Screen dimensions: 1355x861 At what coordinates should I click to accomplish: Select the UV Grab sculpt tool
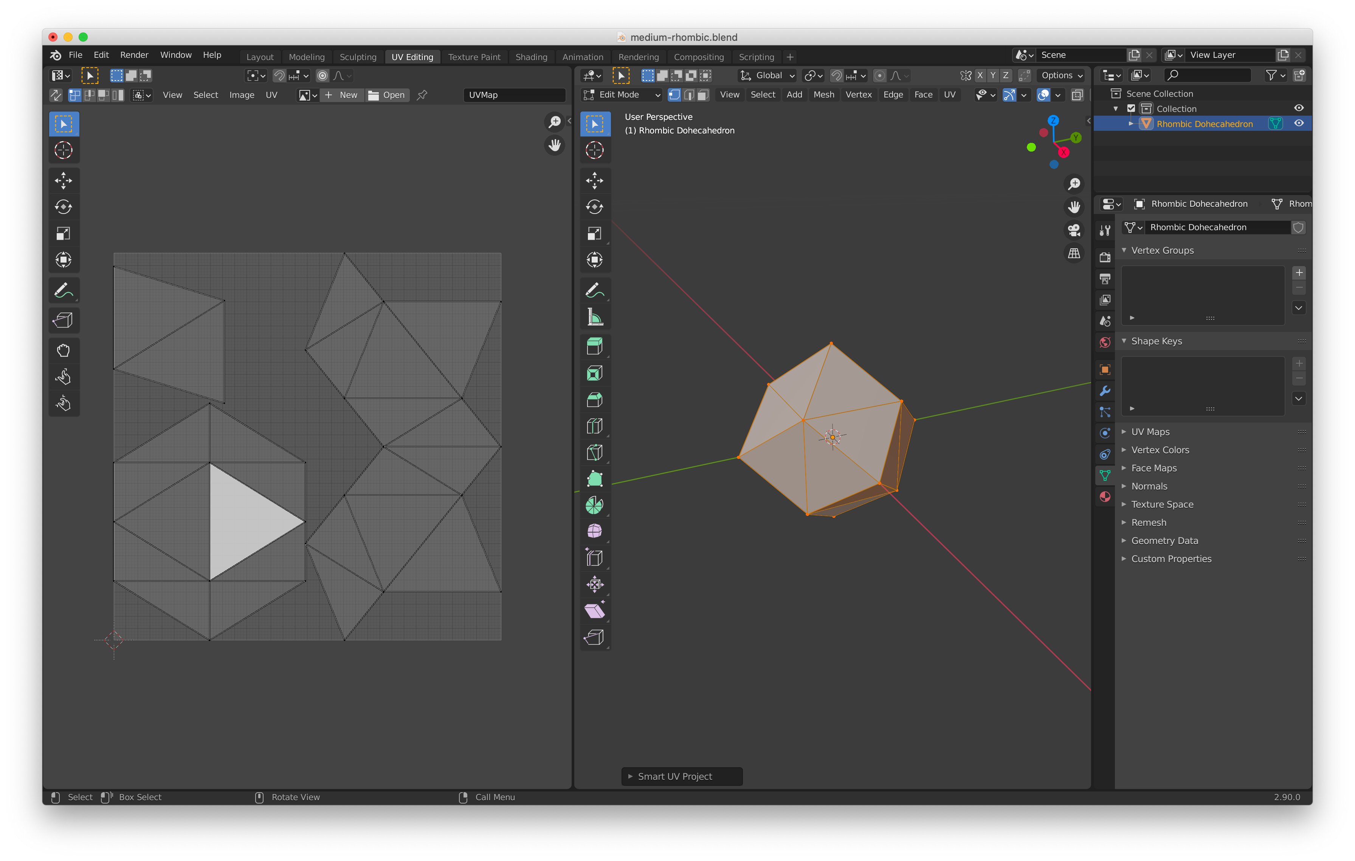(63, 350)
